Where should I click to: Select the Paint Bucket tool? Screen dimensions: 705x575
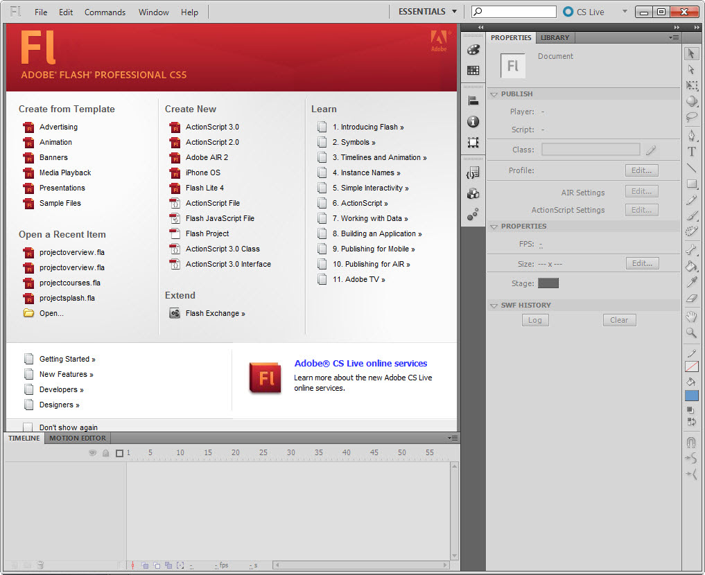(692, 266)
